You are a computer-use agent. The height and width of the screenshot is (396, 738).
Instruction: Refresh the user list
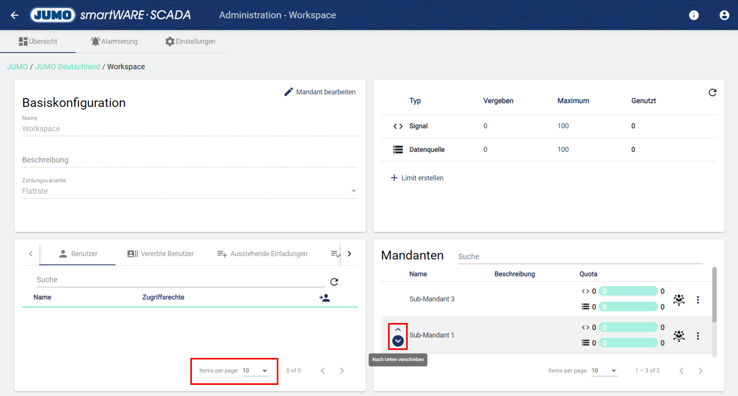point(334,282)
